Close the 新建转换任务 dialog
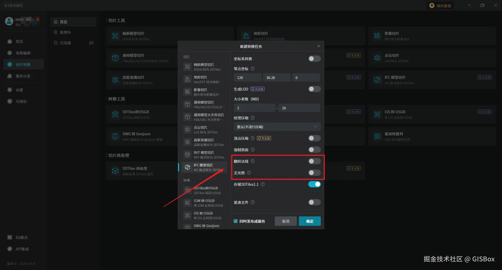Viewport: 502px width, 270px height. click(x=318, y=46)
